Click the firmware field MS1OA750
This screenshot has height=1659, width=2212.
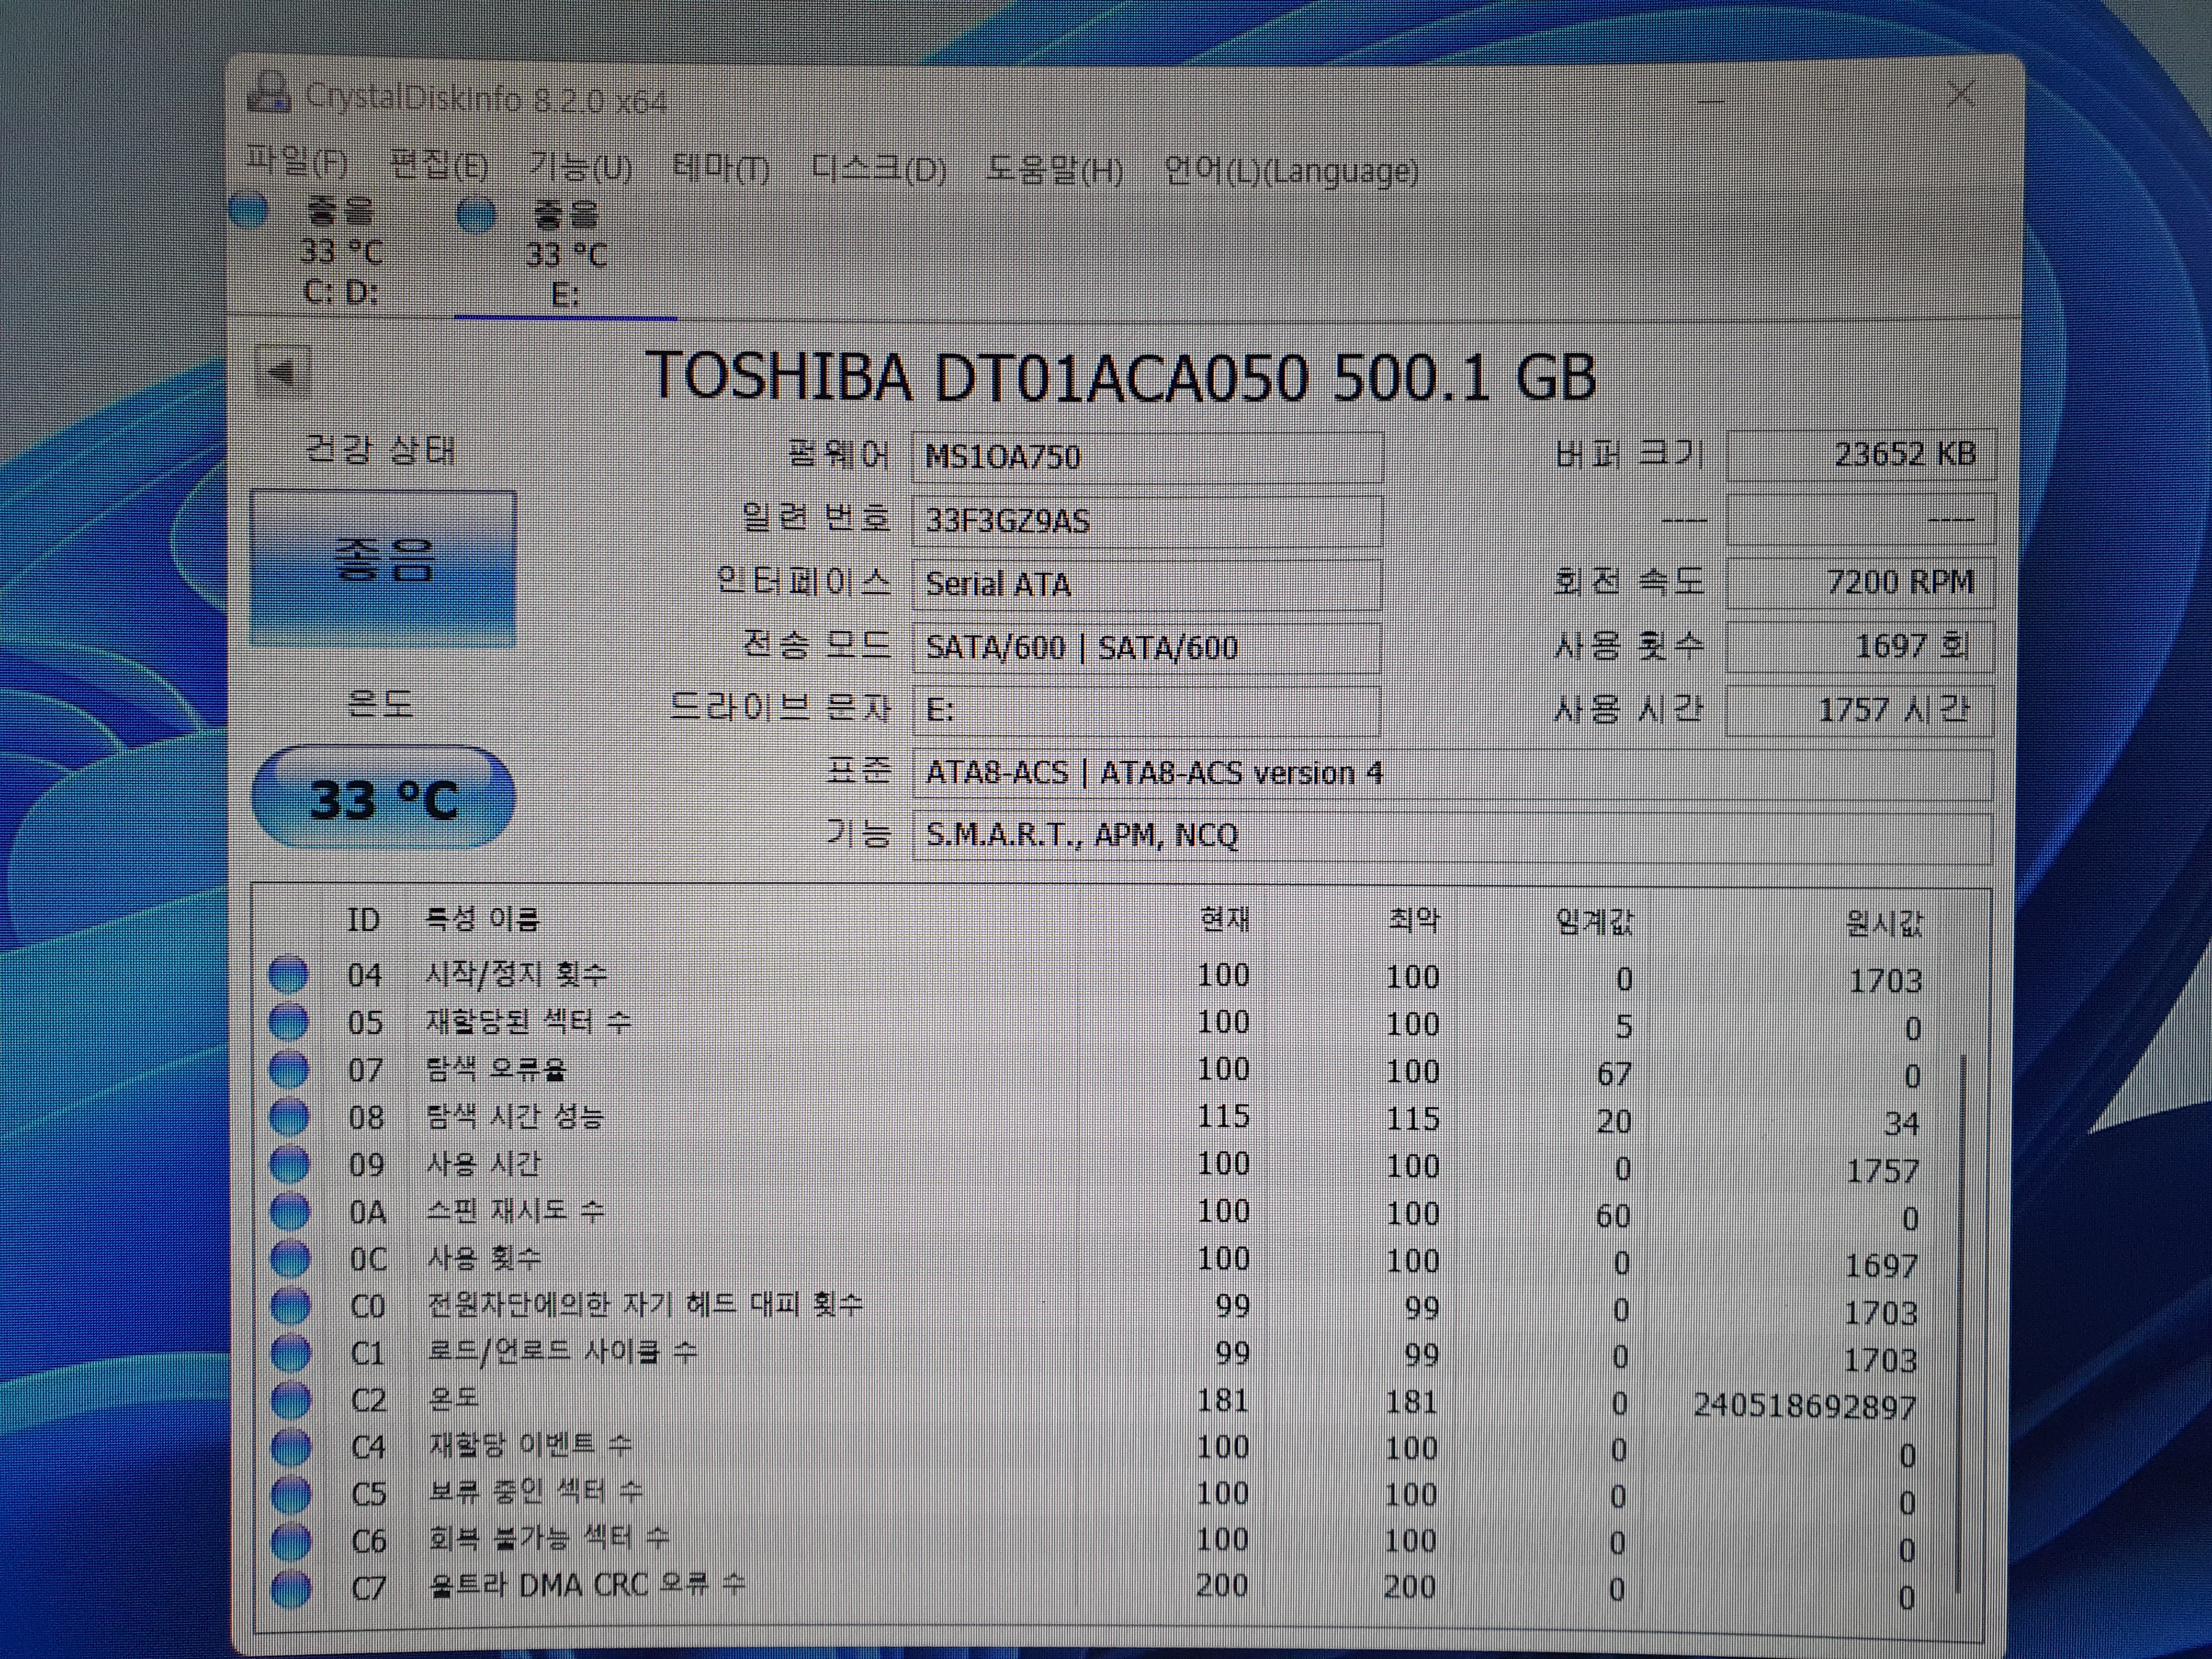[1148, 457]
